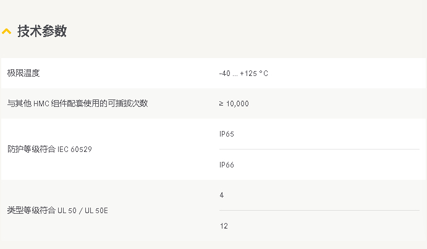
Task: Click the IP66 value
Action: 227,164
